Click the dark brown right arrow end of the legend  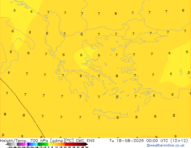87,144
